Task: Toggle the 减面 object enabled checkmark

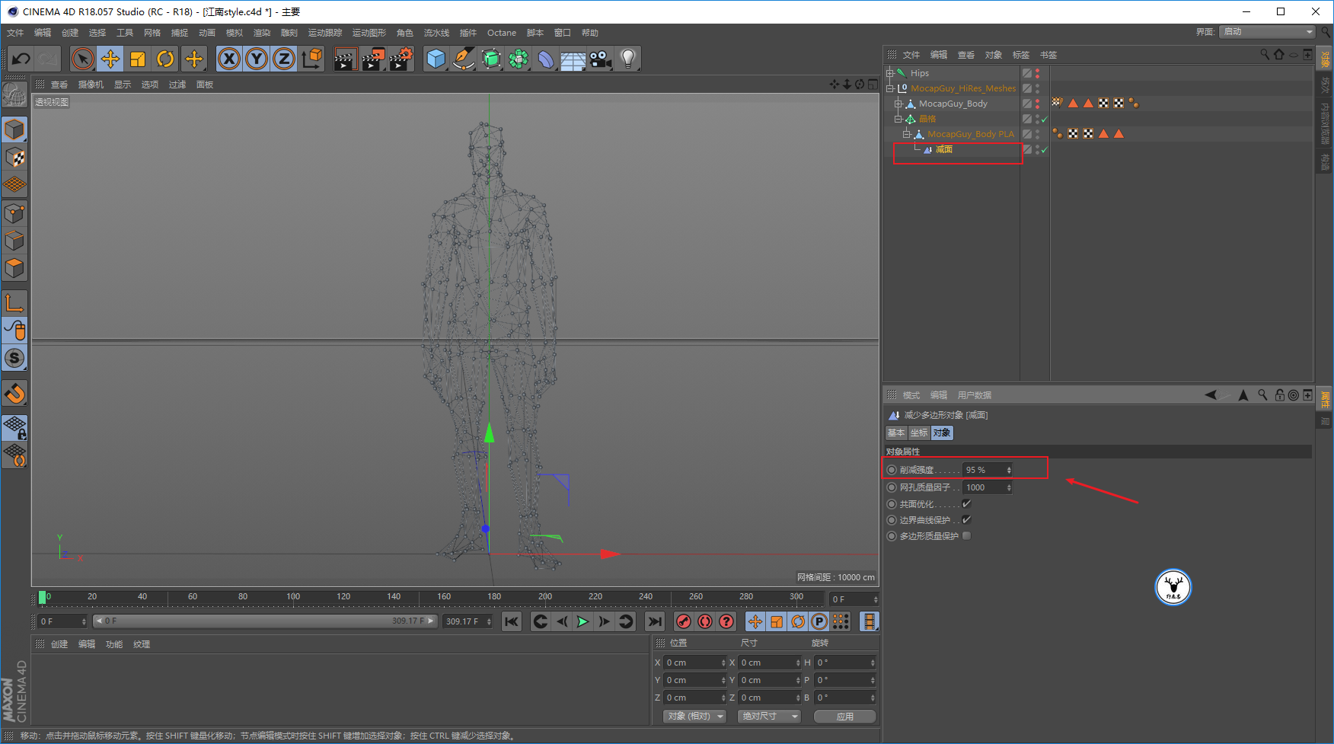Action: 1044,150
